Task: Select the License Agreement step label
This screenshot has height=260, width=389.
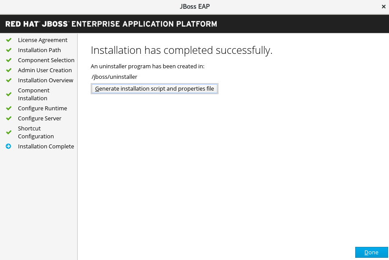Action: pyautogui.click(x=43, y=40)
